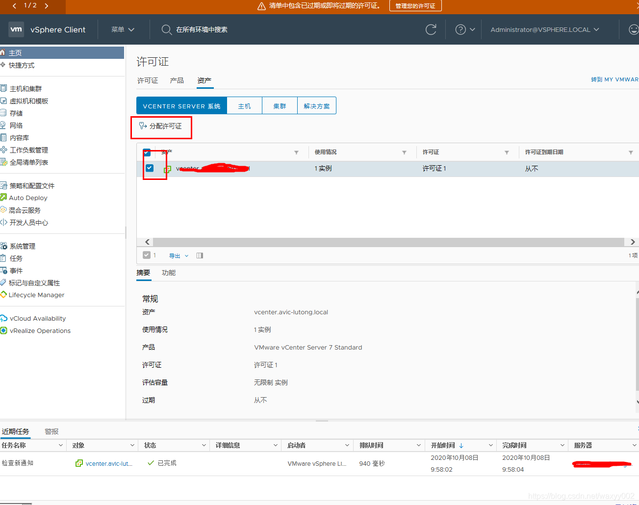Select the 解决方案 asset button
Image resolution: width=639 pixels, height=505 pixels.
pyautogui.click(x=317, y=106)
